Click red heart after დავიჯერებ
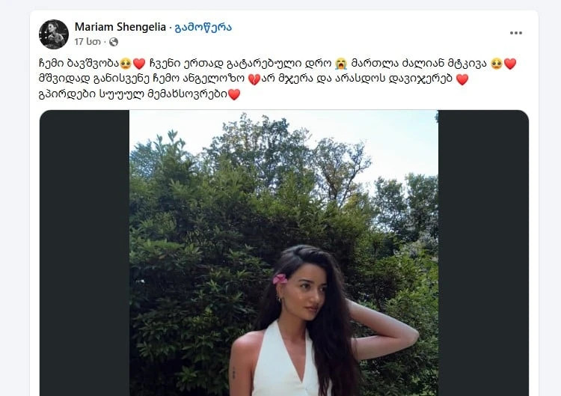Screen dimensions: 561x396 coord(462,79)
